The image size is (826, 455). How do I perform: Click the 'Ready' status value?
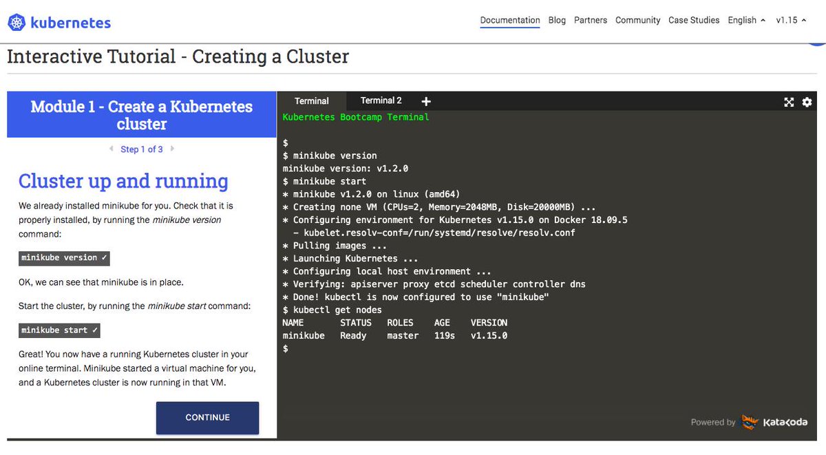(353, 336)
